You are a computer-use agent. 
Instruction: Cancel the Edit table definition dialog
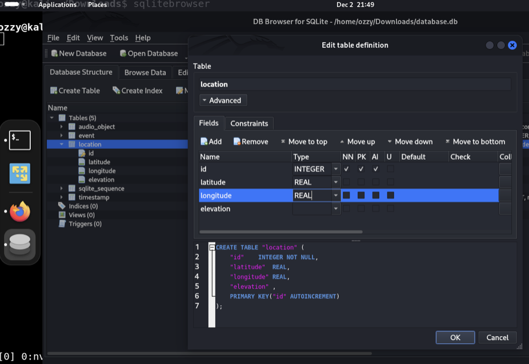pos(497,337)
